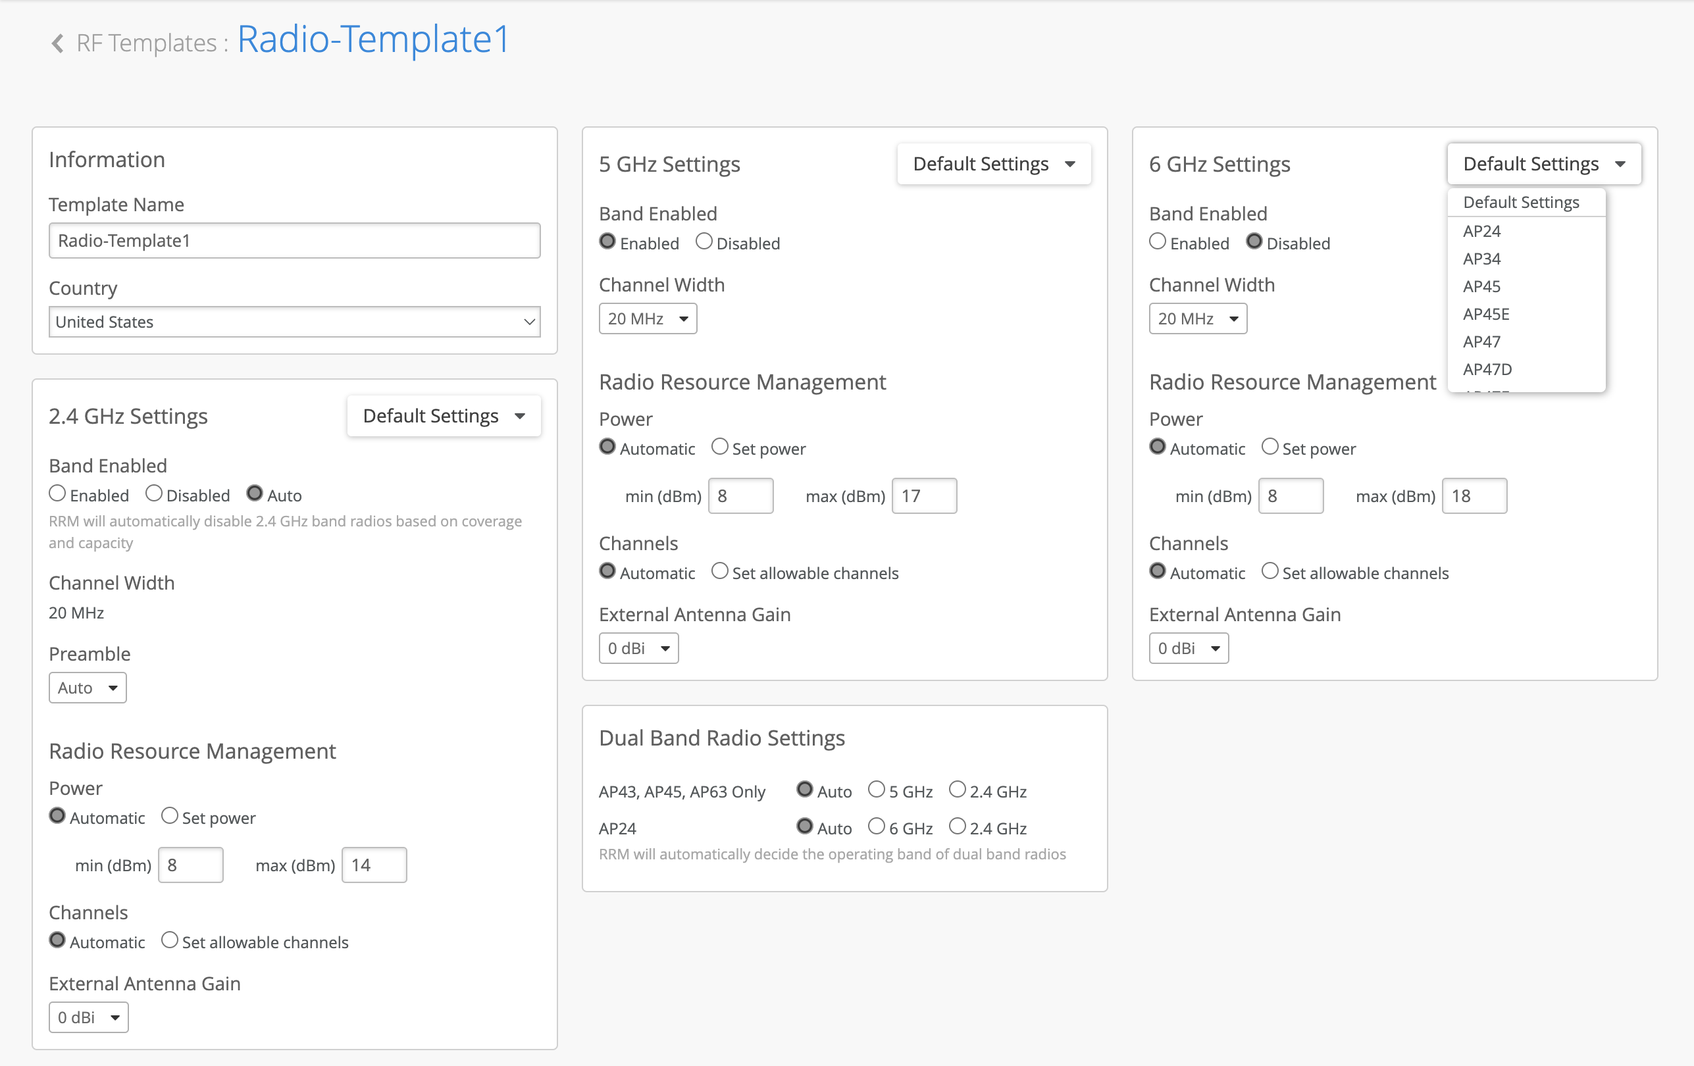1694x1066 pixels.
Task: Open 2.4 GHz Default Settings dropdown
Action: [x=444, y=417]
